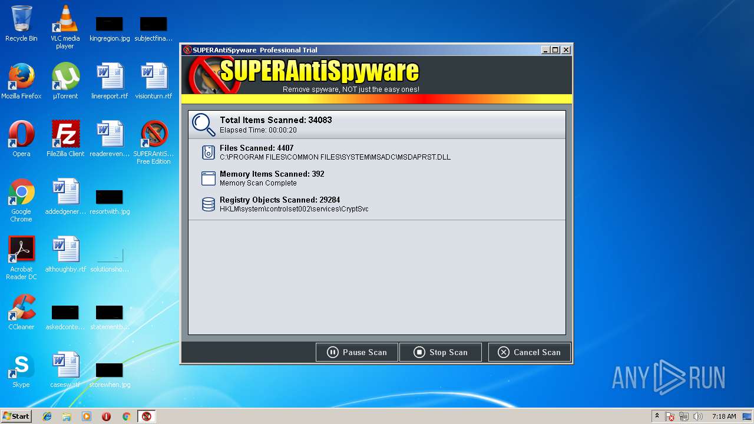Select the resortwith.jpg image file
This screenshot has height=424, width=754.
(x=110, y=202)
